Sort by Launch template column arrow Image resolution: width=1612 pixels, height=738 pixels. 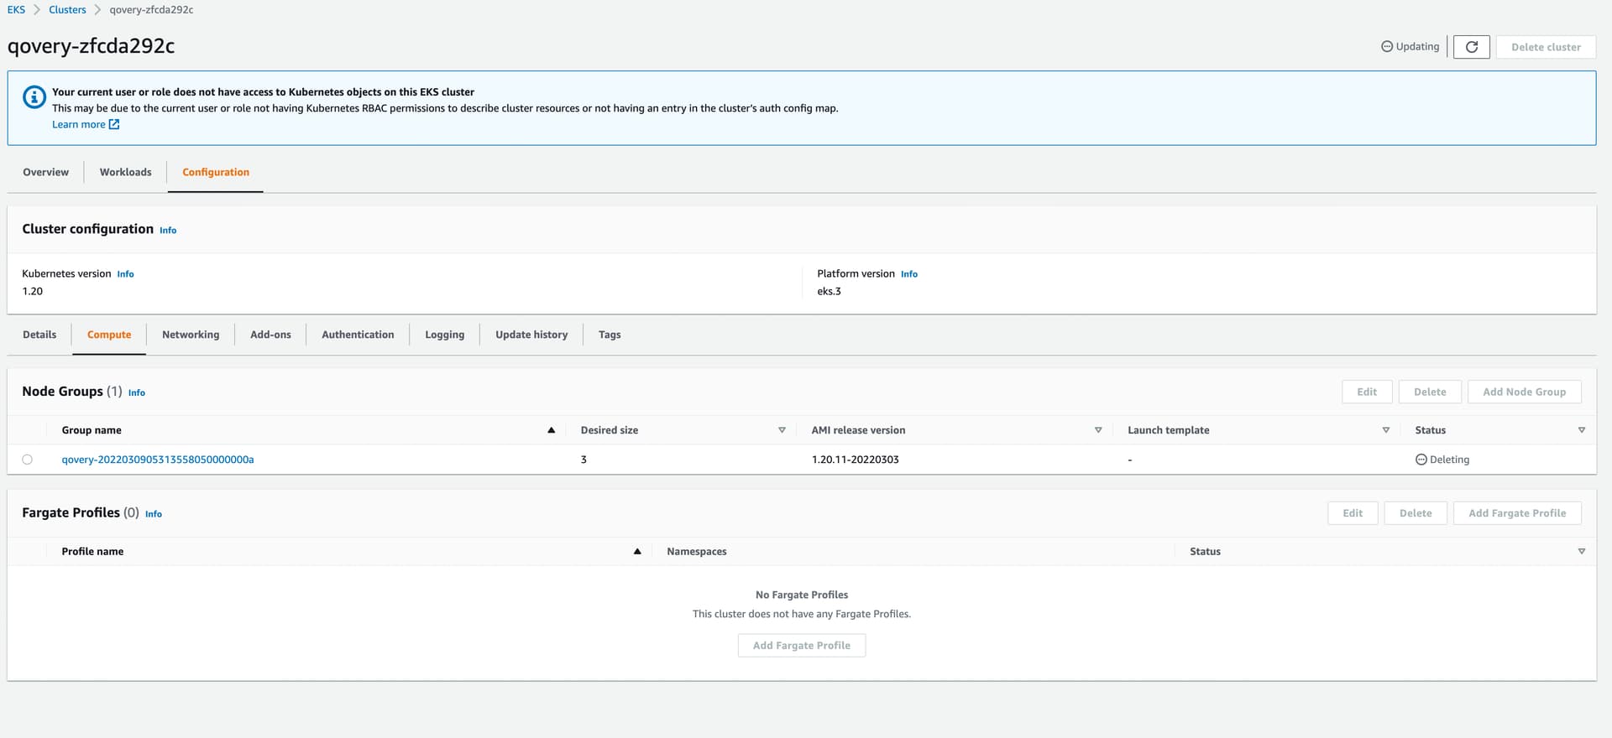pyautogui.click(x=1386, y=430)
